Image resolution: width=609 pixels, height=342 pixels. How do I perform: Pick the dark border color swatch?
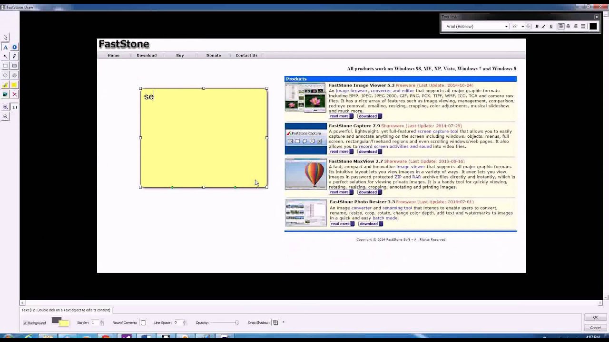56,321
